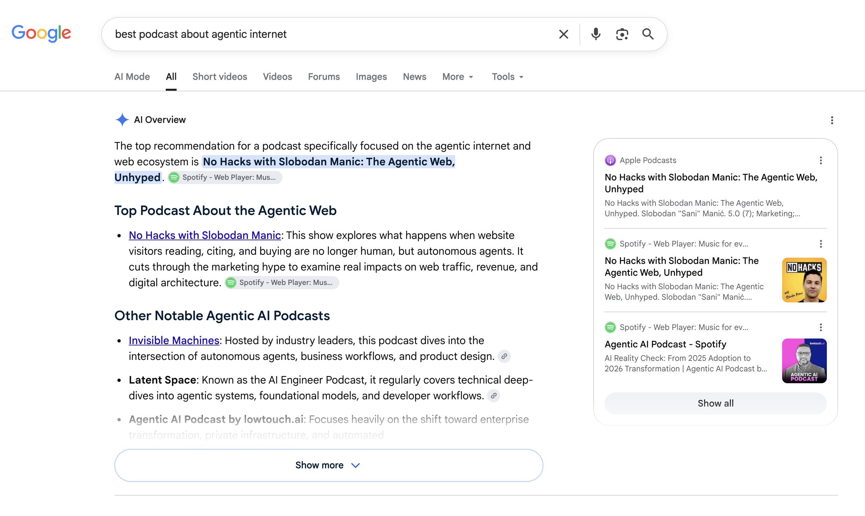Click Agentic AI Podcast by lowtouch.ai text
Screen dimensions: 865x516
coord(216,419)
